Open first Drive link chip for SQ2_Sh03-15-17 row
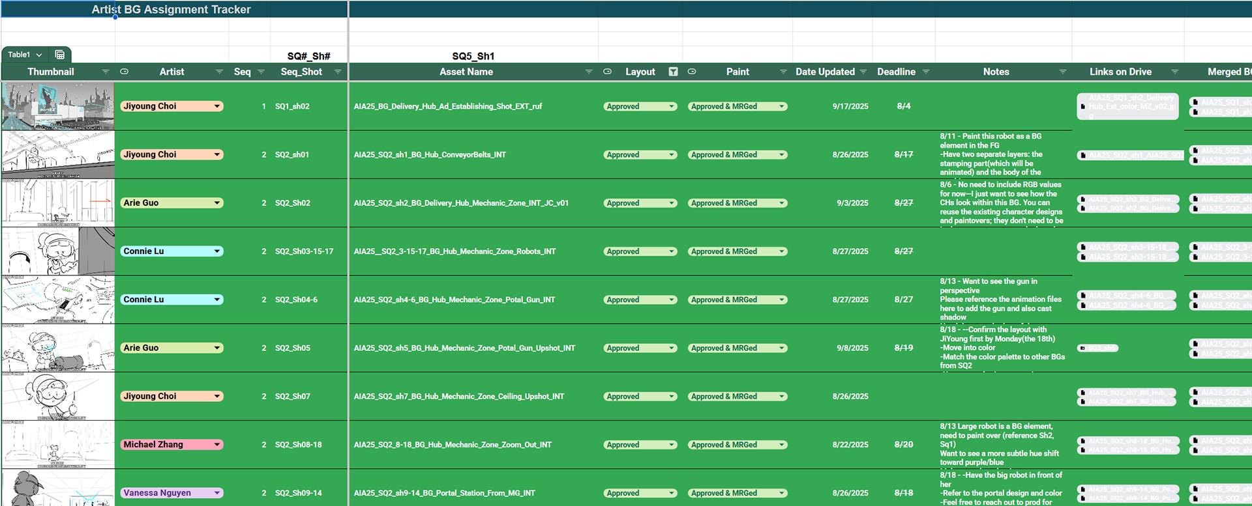Viewport: 1252px width, 506px height. point(1127,247)
